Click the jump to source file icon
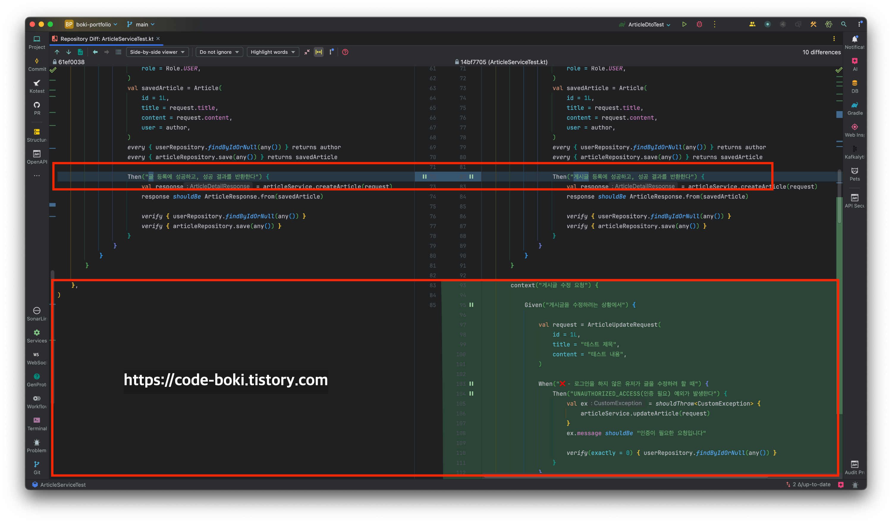The height and width of the screenshot is (523, 892). [x=80, y=52]
